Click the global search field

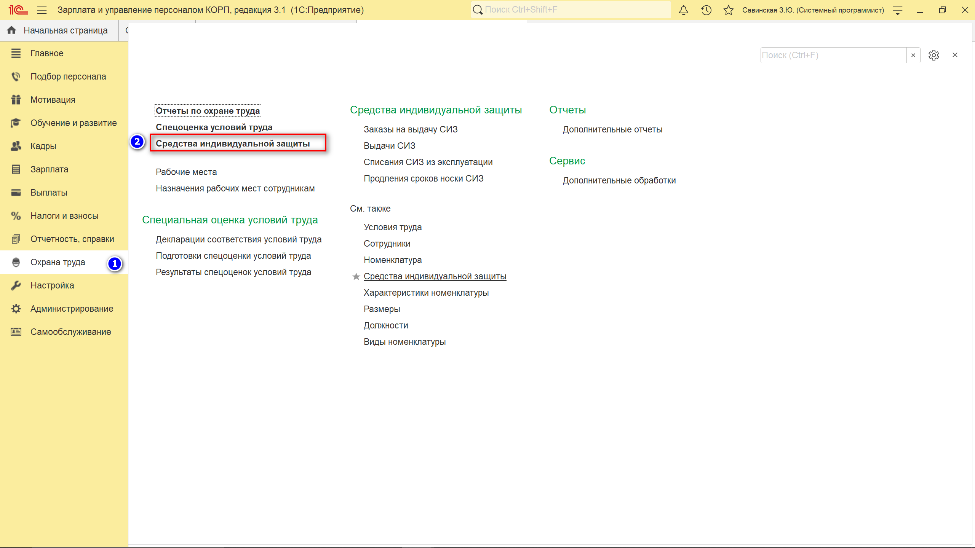571,10
